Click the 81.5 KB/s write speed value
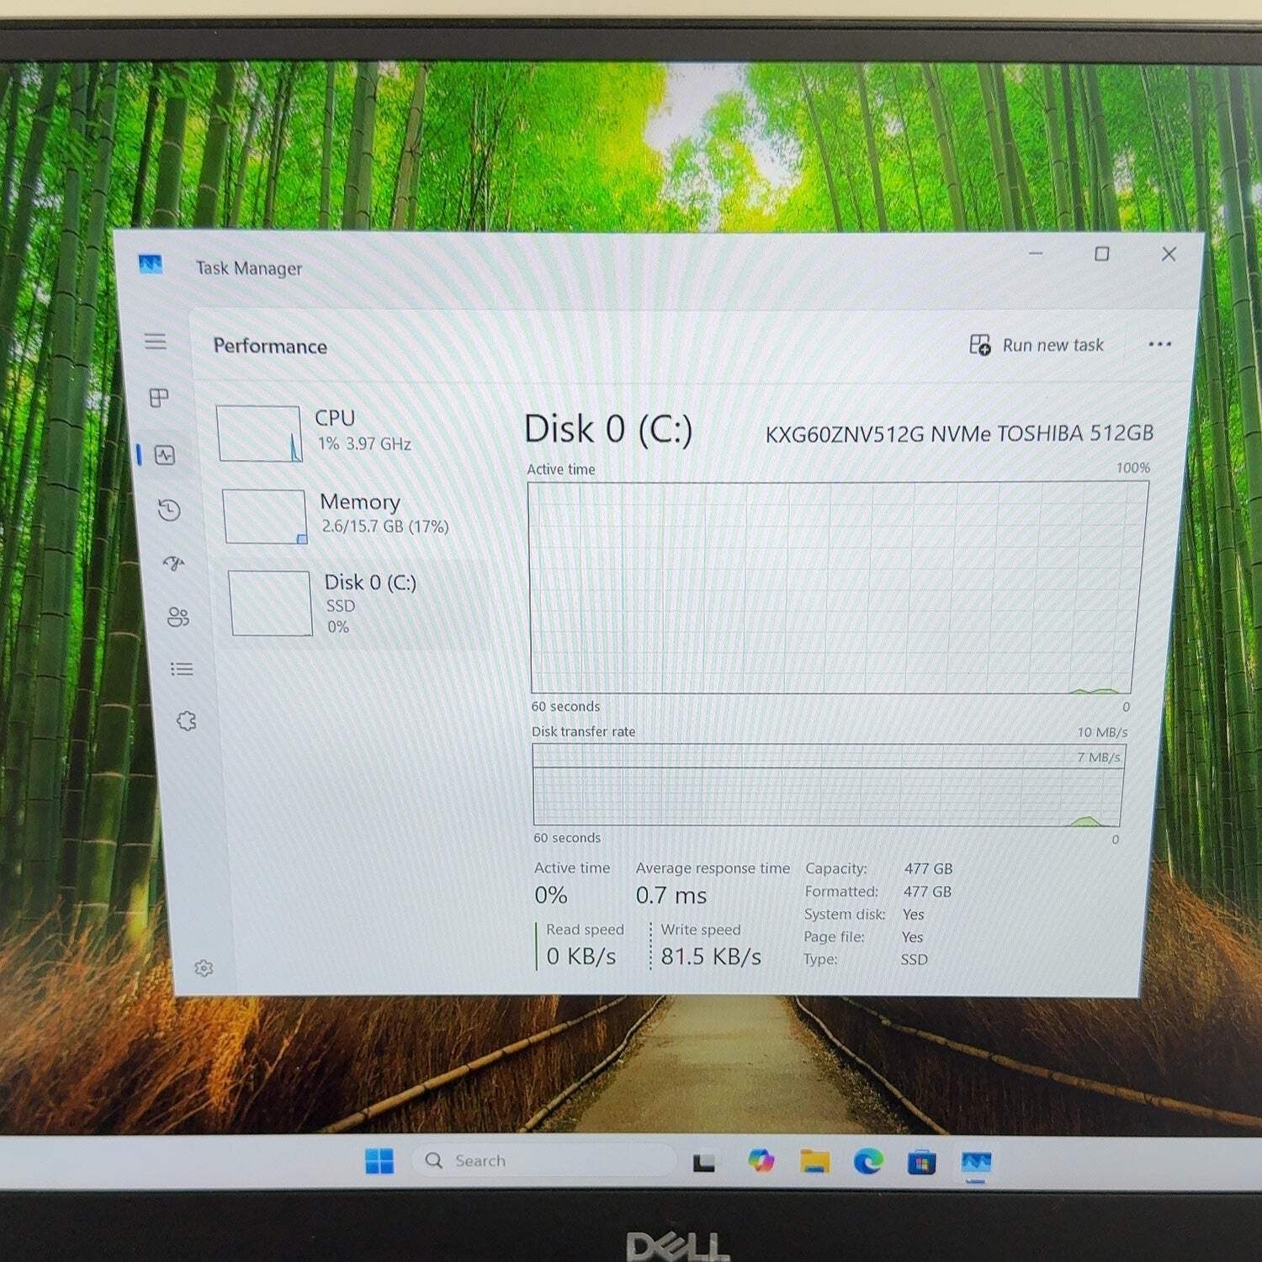Viewport: 1262px width, 1262px height. [x=711, y=957]
